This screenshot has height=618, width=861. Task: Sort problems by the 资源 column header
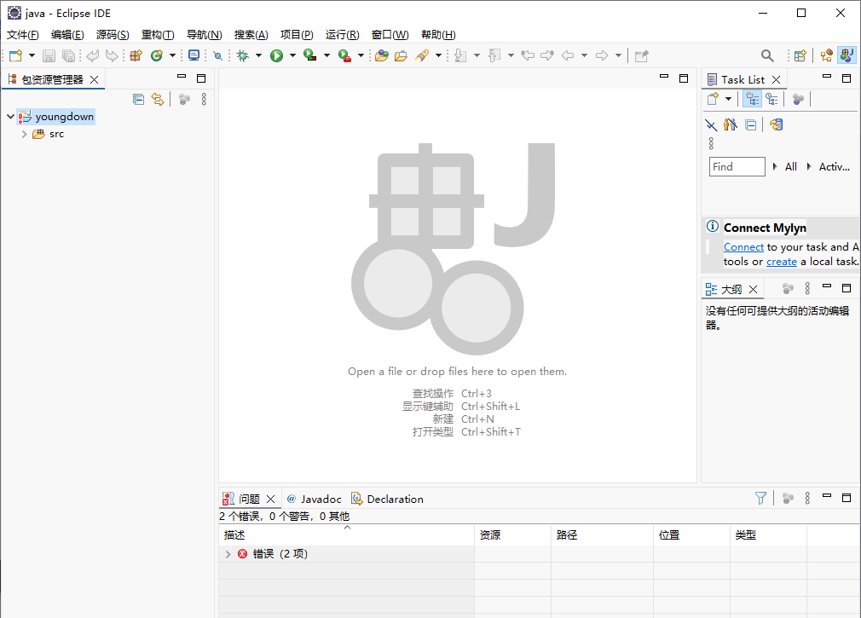(x=513, y=535)
